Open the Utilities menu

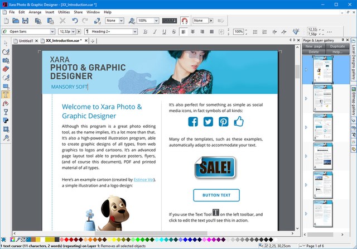[x=64, y=12]
